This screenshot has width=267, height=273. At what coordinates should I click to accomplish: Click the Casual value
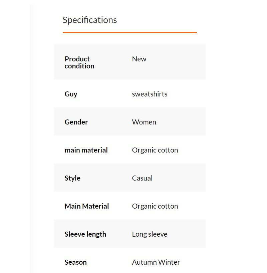[x=142, y=178]
